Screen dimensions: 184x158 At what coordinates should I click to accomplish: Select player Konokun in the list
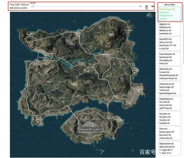pyautogui.click(x=165, y=117)
